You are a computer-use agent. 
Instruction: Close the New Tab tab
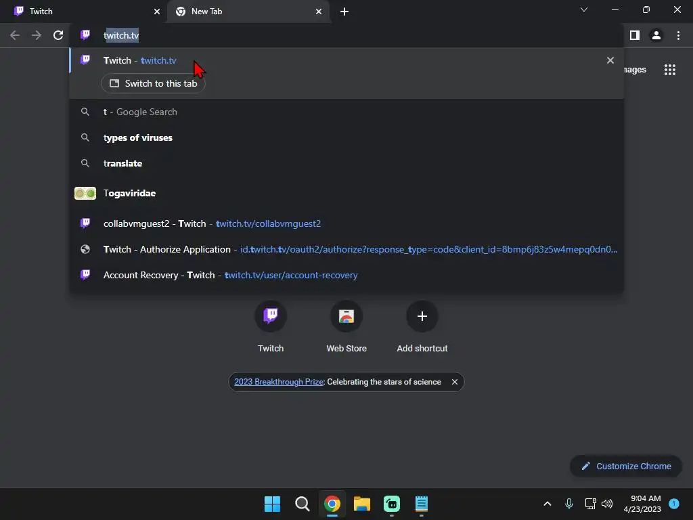319,12
